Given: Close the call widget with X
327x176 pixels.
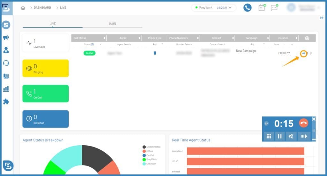Looking at the screenshot, I should click(314, 119).
